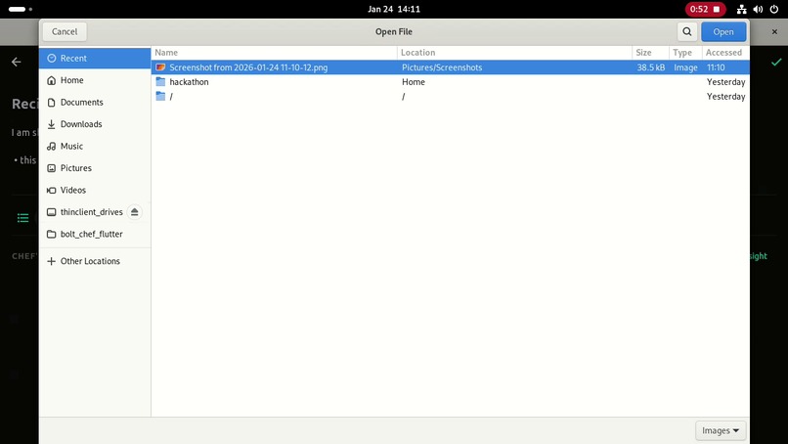Image resolution: width=788 pixels, height=444 pixels.
Task: Click the Documents sidebar icon
Action: tap(51, 103)
